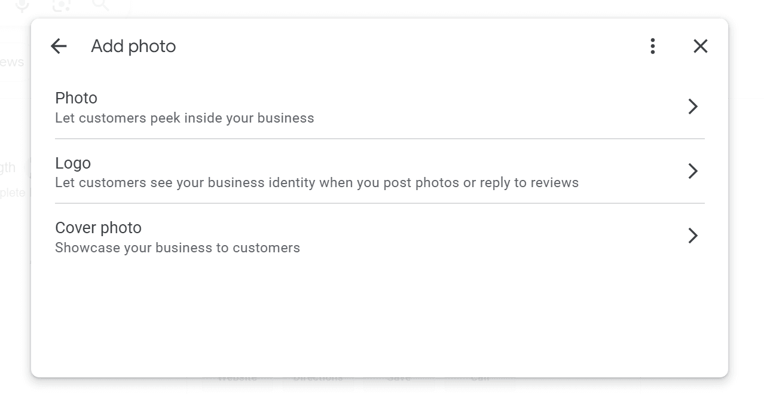The image size is (764, 394).
Task: Expand the Photo option chevron
Action: [x=693, y=106]
